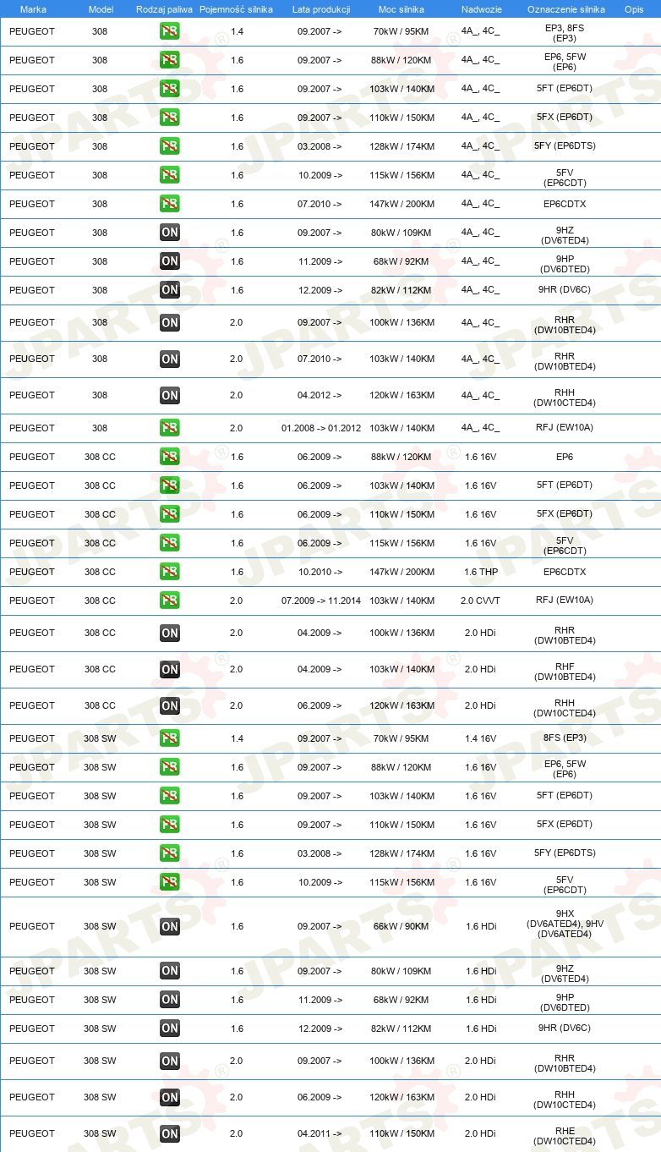Click PEUGEOT in the 308 CC 2.0 CVVT row

(32, 601)
